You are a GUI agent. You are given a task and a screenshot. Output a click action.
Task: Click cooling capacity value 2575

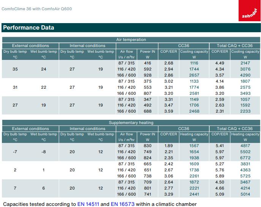[x=245, y=87]
